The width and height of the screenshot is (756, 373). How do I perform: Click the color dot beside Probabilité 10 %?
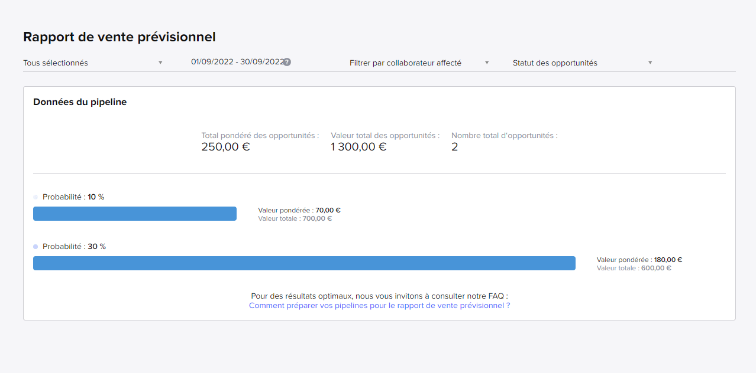[x=35, y=197]
